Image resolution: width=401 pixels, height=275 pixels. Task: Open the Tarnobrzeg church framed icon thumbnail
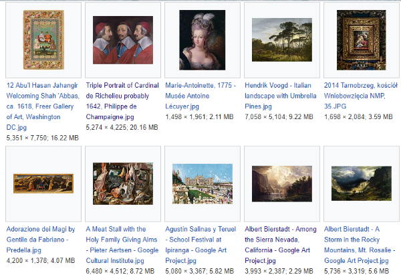(x=362, y=40)
